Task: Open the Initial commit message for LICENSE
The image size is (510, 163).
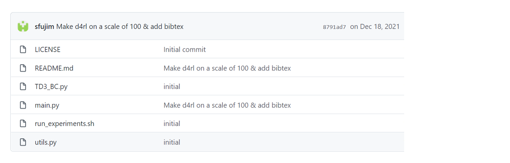Action: click(x=184, y=50)
